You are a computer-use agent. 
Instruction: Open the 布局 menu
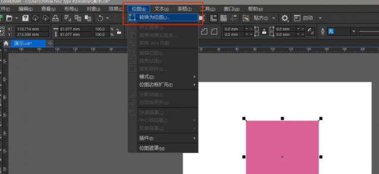pos(71,9)
